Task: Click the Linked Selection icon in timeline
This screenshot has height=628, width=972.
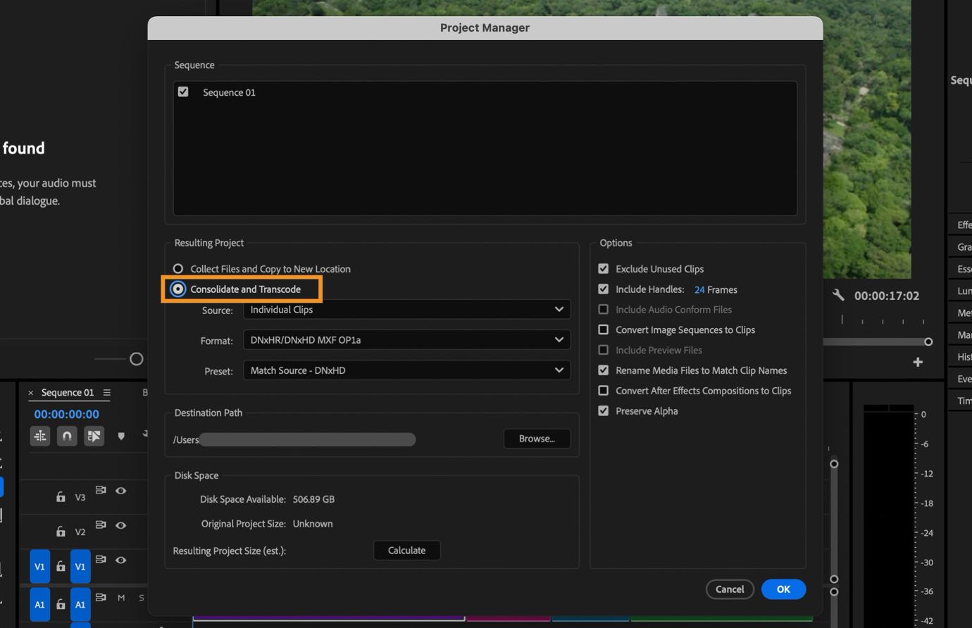Action: [x=94, y=436]
